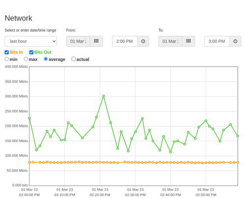Click the To time field '3:00 PM'
Screen dimensions: 246x198
coord(217,41)
